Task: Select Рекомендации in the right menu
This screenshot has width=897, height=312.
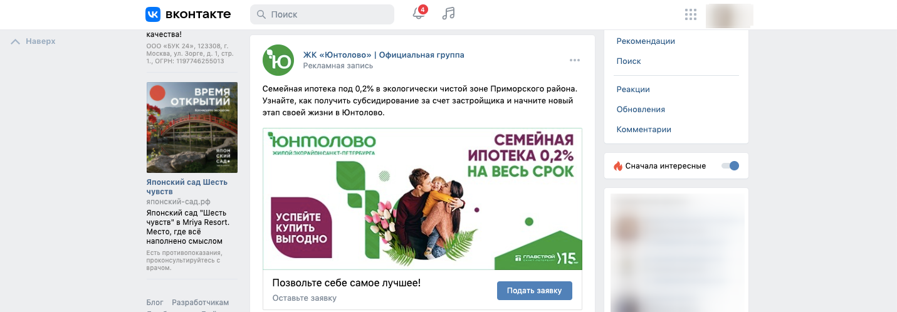Action: click(646, 41)
